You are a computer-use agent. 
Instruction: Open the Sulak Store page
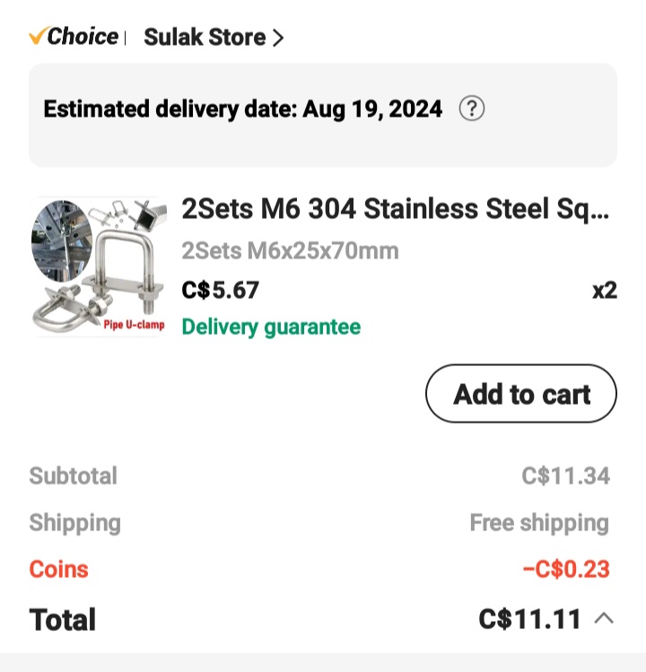(x=205, y=38)
